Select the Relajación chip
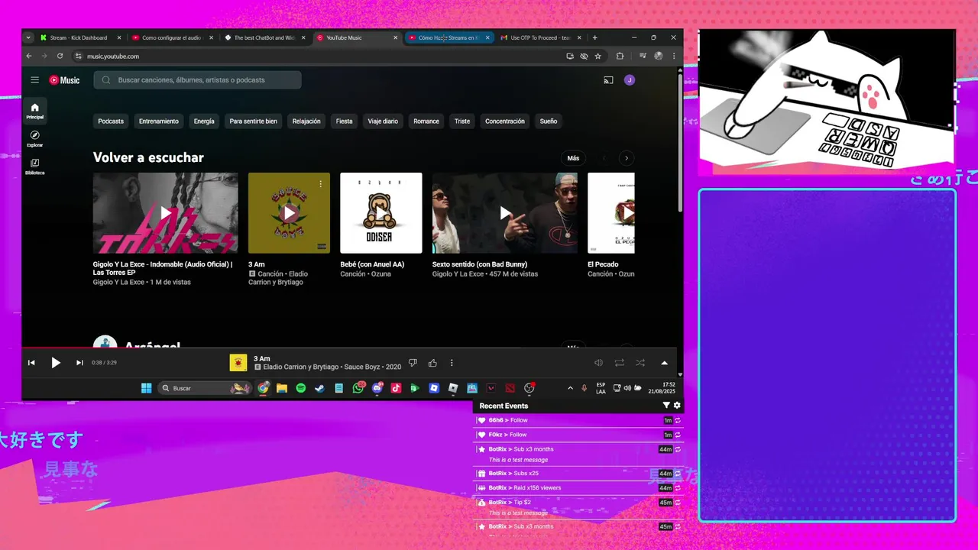This screenshot has width=978, height=550. pyautogui.click(x=306, y=121)
